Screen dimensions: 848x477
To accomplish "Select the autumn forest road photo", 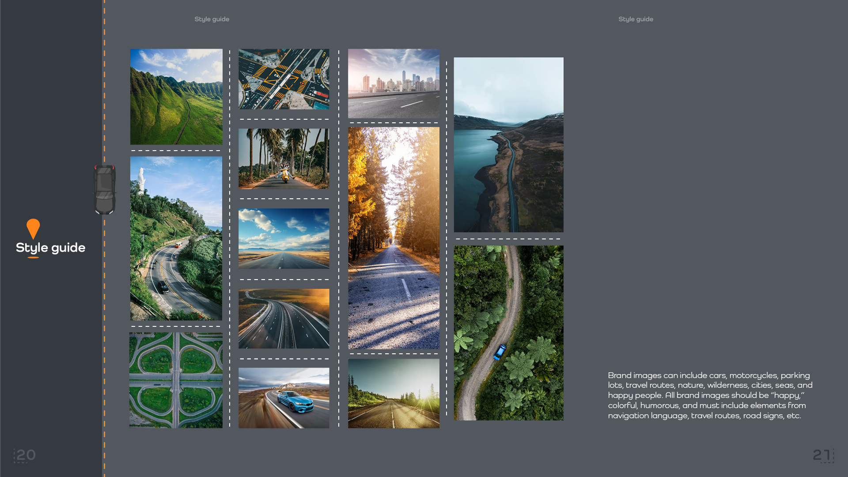I will [x=394, y=238].
